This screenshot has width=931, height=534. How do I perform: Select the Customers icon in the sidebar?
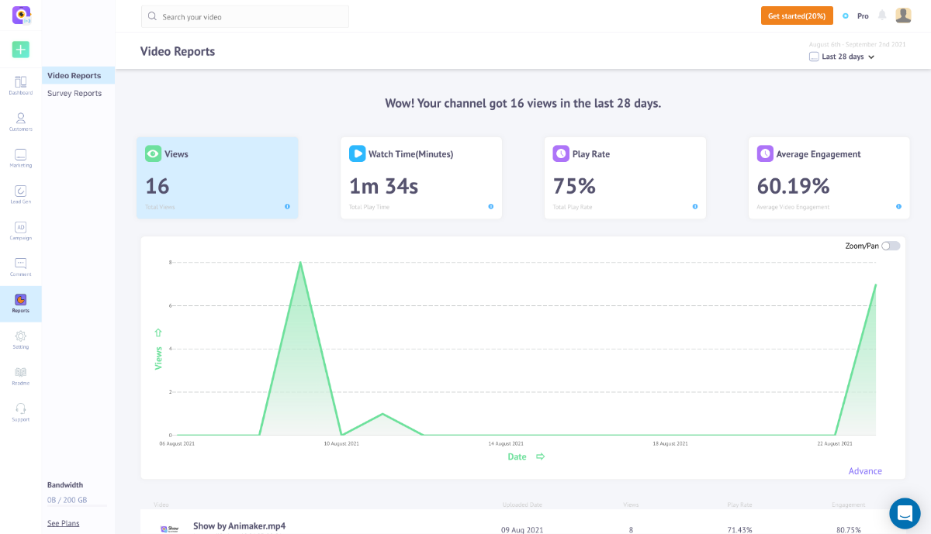(x=20, y=122)
